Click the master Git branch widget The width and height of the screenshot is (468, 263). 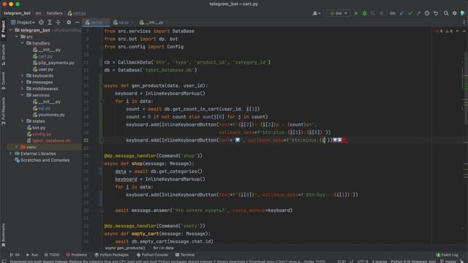[x=448, y=262]
